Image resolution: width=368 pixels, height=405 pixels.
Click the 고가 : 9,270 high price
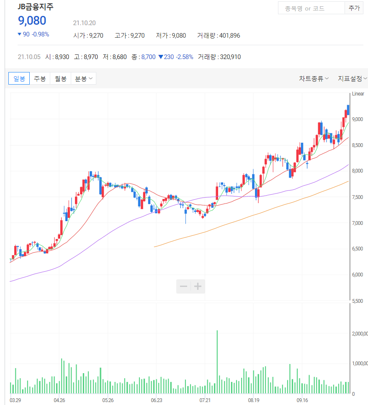(130, 35)
